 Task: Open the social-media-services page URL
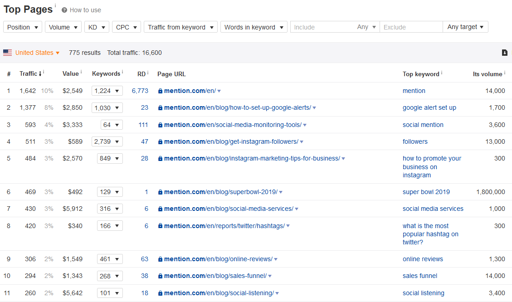click(x=229, y=209)
